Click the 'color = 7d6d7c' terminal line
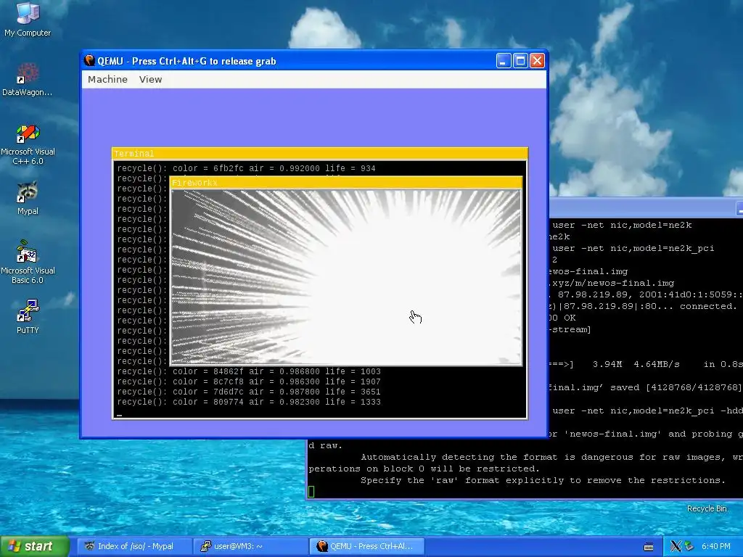Screen dimensions: 743x557 pyautogui.click(x=249, y=392)
